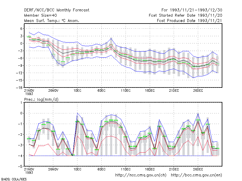The height and width of the screenshot is (181, 242).
Task: Click the 6DEC tick on precipitation chart
Action: click(x=101, y=169)
